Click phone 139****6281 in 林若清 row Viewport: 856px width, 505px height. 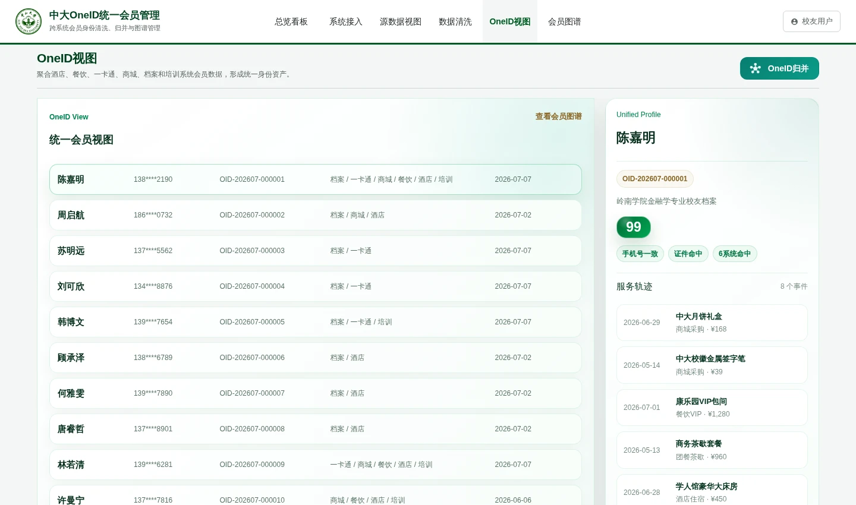153,465
